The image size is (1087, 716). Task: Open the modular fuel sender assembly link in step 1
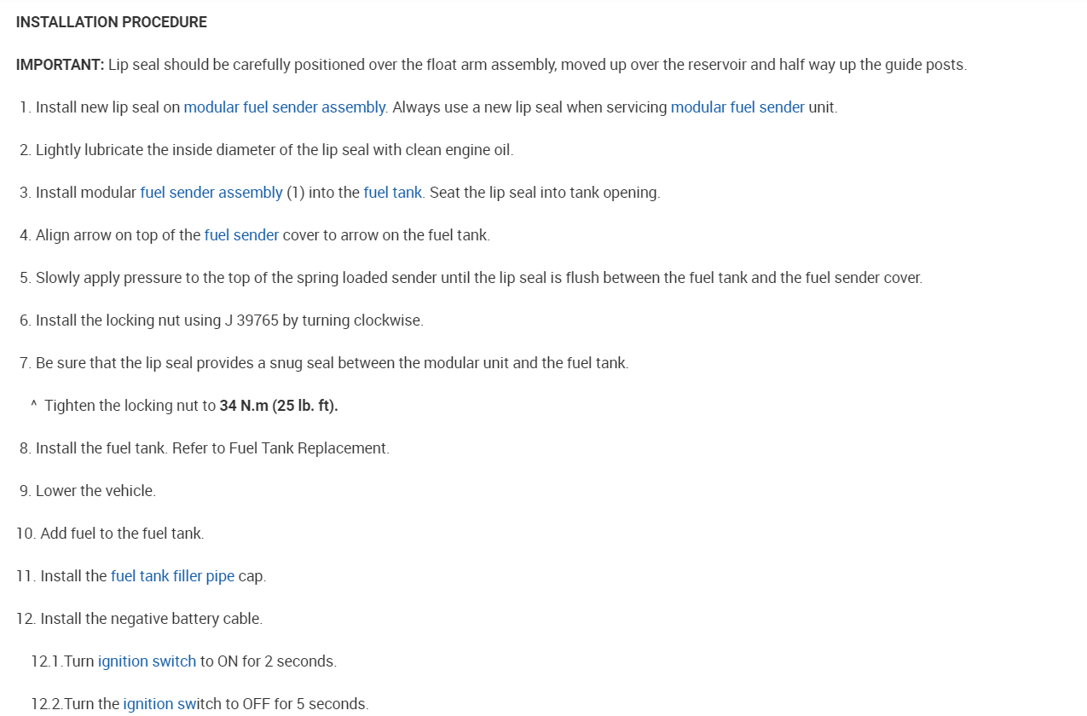pos(285,107)
